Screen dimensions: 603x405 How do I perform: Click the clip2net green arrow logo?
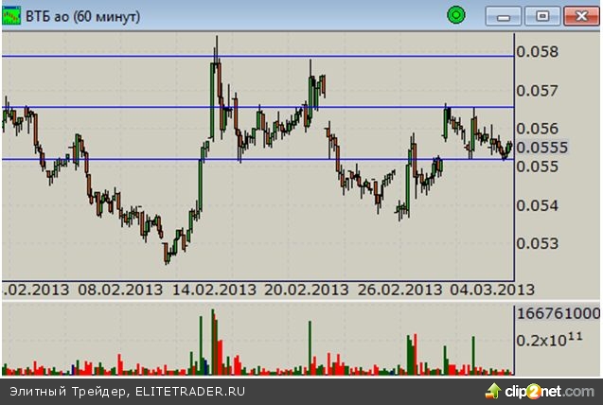pyautogui.click(x=493, y=390)
